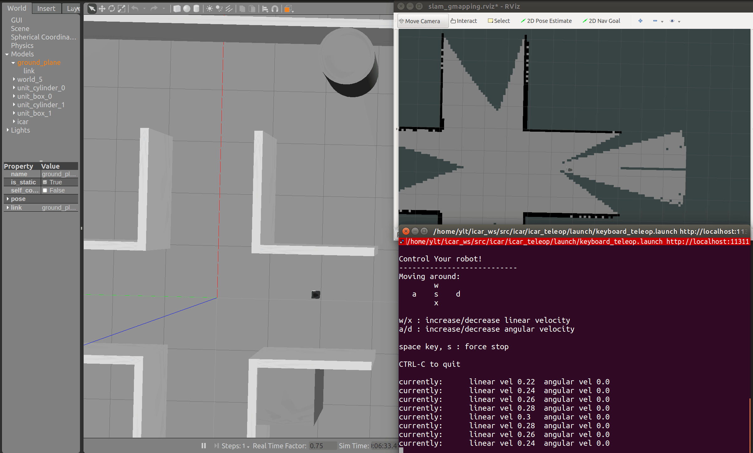
Task: Activate the translate mode tool
Action: pyautogui.click(x=102, y=9)
